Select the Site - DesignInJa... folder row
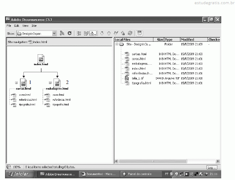 pos(167,44)
